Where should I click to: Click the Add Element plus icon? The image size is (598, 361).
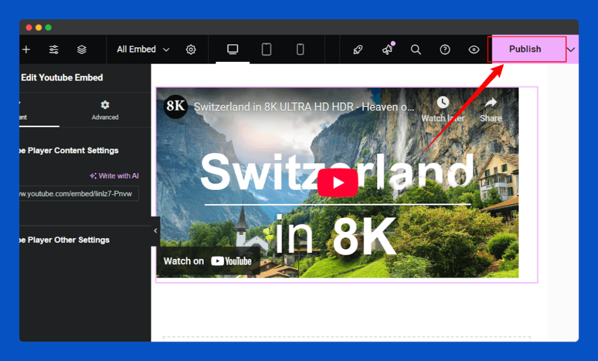click(26, 49)
